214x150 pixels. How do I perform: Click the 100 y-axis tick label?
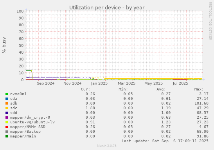coord(20,11)
